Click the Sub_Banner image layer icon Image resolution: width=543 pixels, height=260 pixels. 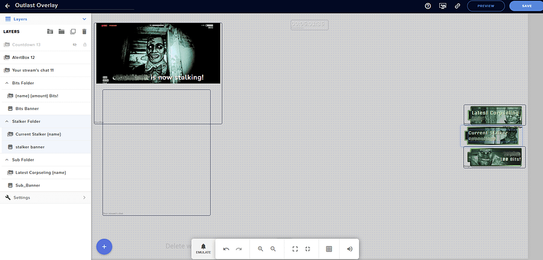[10, 185]
